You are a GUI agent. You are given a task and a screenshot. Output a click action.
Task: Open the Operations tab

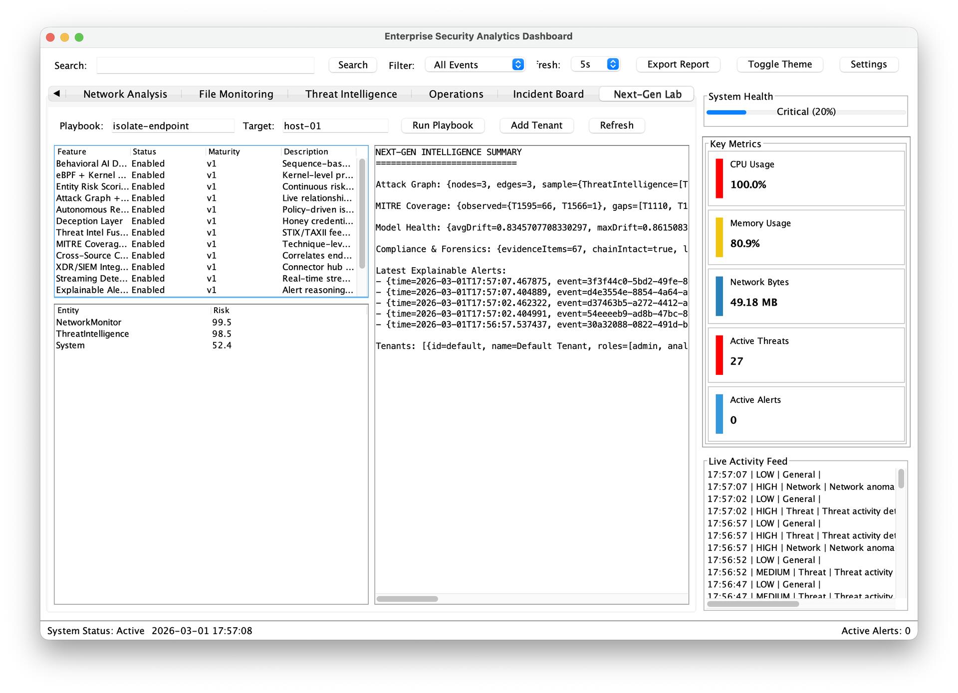(x=456, y=94)
